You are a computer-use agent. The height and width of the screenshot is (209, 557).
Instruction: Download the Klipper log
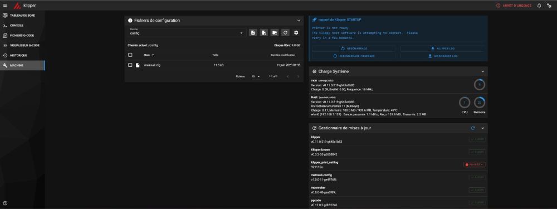click(x=442, y=48)
